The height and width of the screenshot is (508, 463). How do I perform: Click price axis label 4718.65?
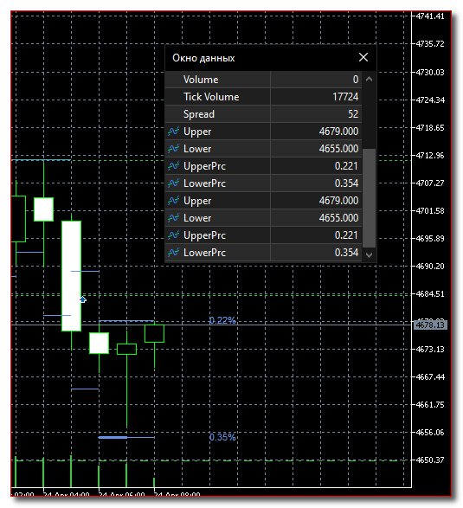pos(430,127)
